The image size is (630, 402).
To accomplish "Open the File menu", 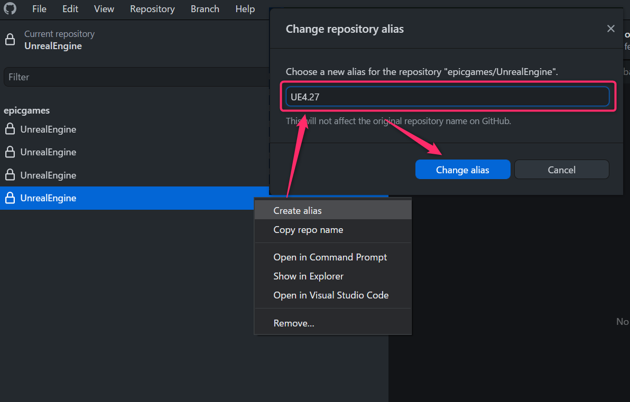I will (39, 9).
